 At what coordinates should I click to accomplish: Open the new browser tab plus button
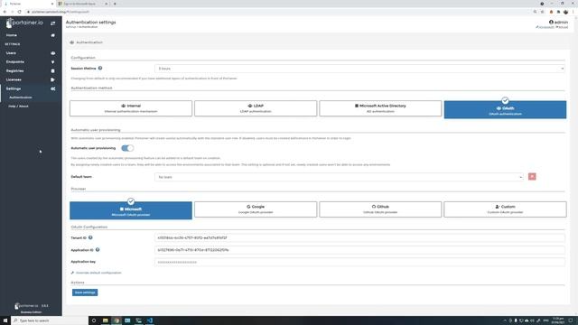(115, 4)
